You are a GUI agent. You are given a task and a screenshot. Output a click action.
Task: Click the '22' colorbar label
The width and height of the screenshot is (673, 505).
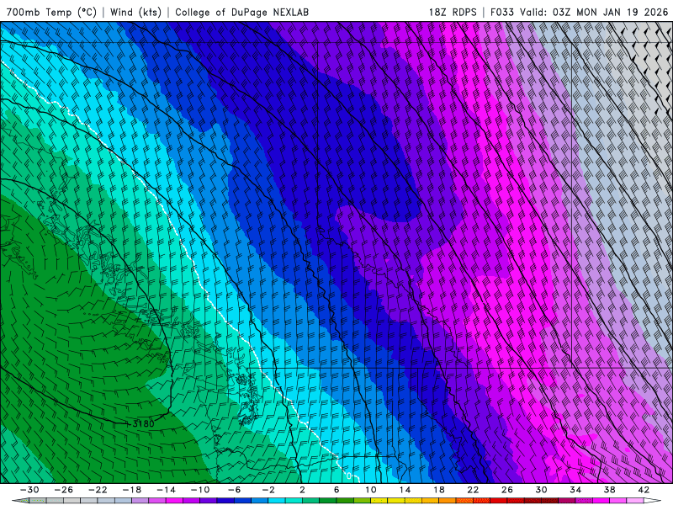pyautogui.click(x=473, y=490)
